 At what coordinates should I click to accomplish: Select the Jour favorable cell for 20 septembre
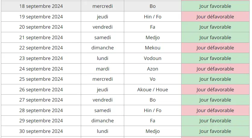[215, 27]
